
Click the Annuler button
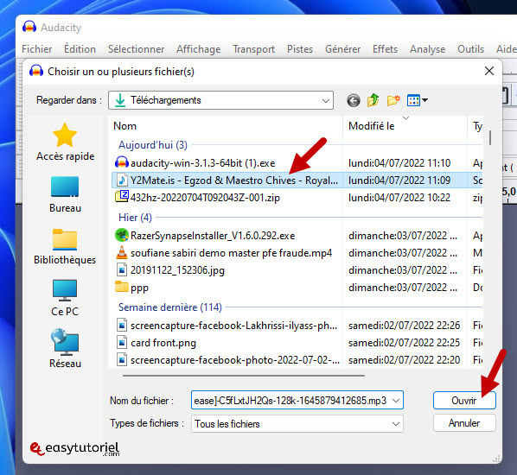(x=464, y=423)
